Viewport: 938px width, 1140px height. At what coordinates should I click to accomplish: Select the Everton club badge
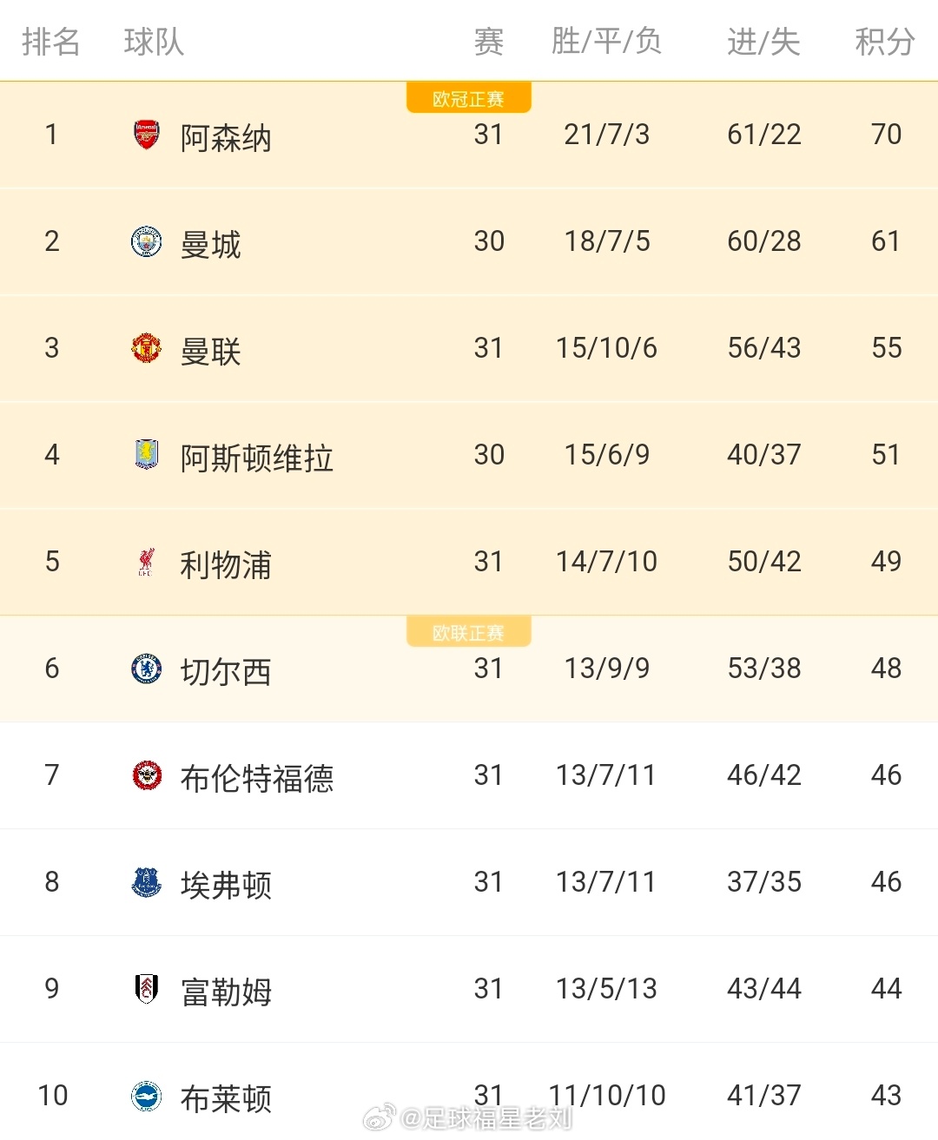click(147, 882)
